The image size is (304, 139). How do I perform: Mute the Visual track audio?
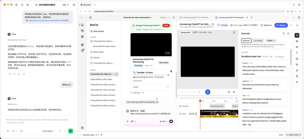[x=193, y=114]
